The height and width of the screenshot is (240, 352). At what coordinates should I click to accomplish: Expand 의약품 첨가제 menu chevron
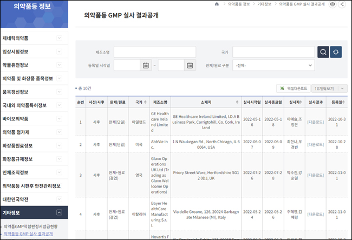click(59, 132)
